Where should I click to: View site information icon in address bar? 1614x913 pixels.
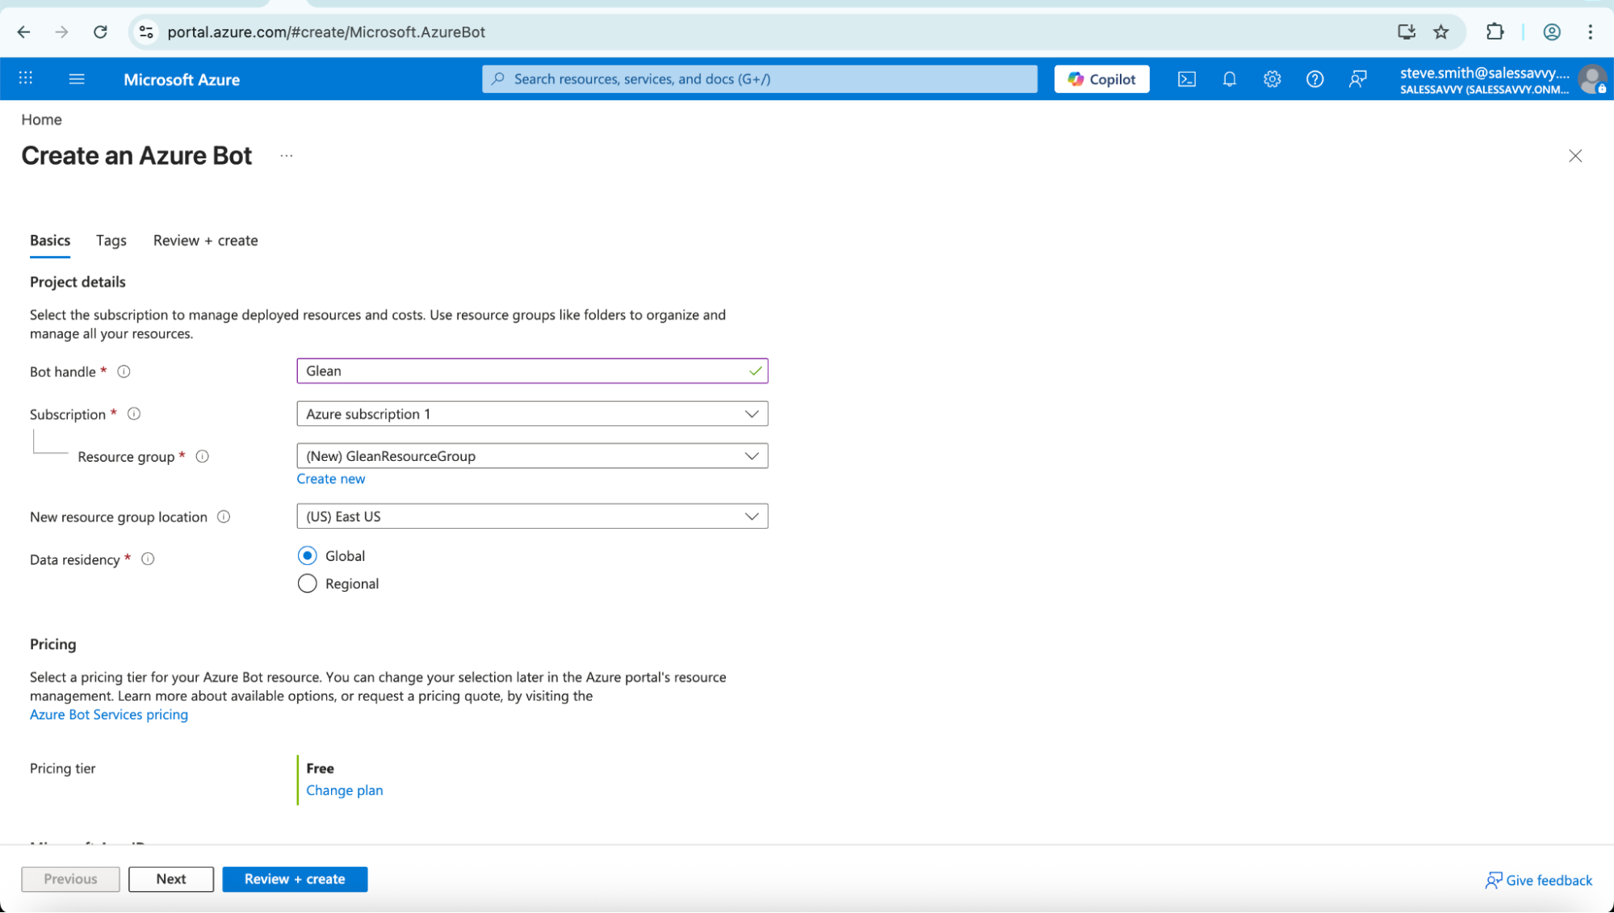146,31
